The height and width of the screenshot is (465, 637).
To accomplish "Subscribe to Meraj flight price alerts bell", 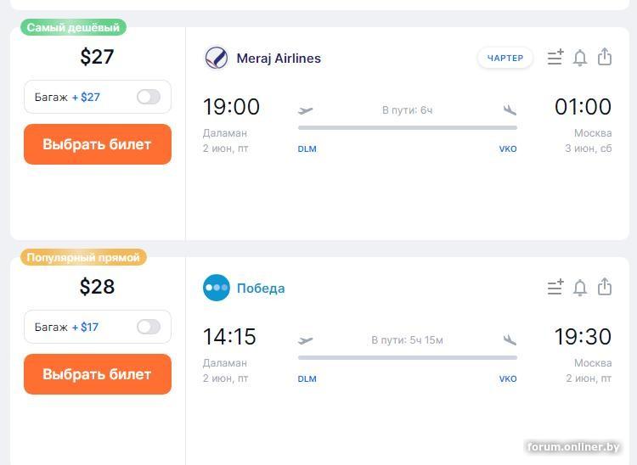I will (580, 58).
